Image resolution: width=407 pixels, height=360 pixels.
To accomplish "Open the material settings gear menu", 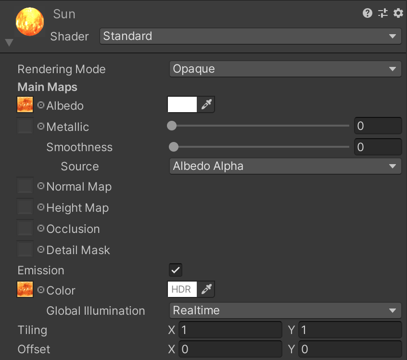I will [x=398, y=13].
